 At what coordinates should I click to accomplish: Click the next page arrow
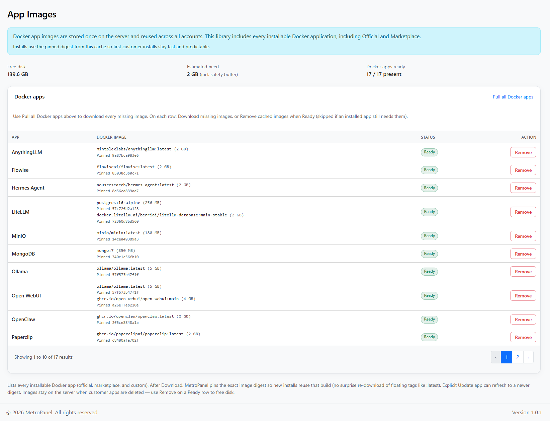coord(528,357)
